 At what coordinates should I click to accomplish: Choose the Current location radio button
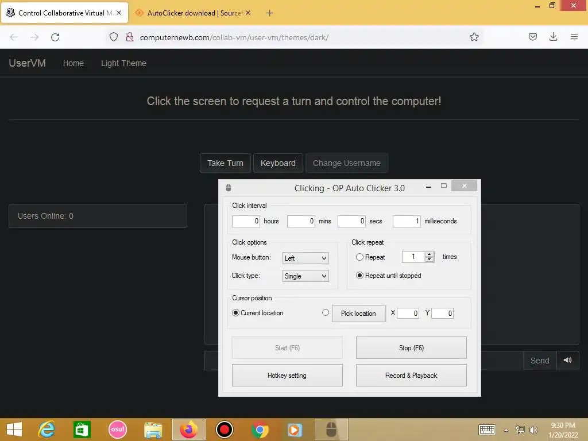(235, 313)
